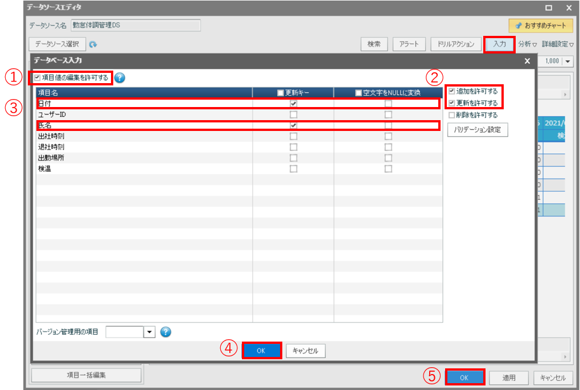This screenshot has width=580, height=390.
Task: Click help icon beside バージョン管理用の項目 dropdown
Action: (x=166, y=332)
